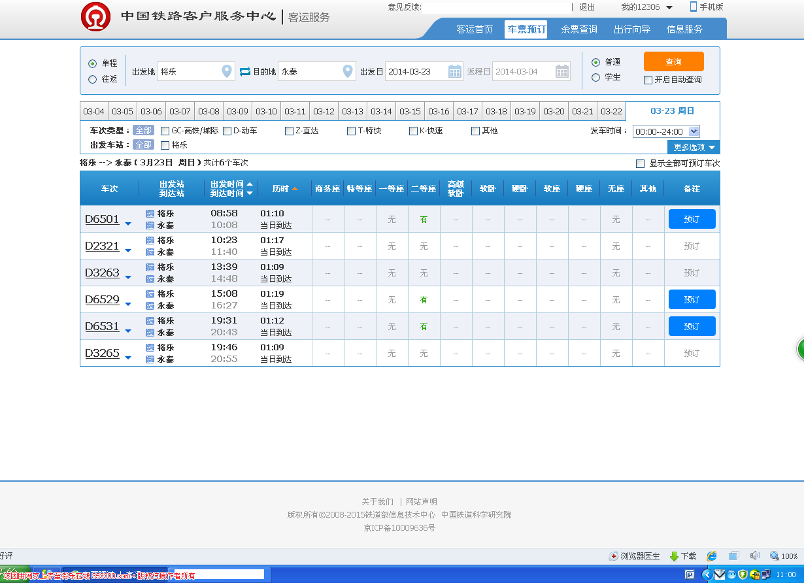Sort by duration using the orange arrow
Image resolution: width=804 pixels, height=583 pixels.
click(x=295, y=189)
